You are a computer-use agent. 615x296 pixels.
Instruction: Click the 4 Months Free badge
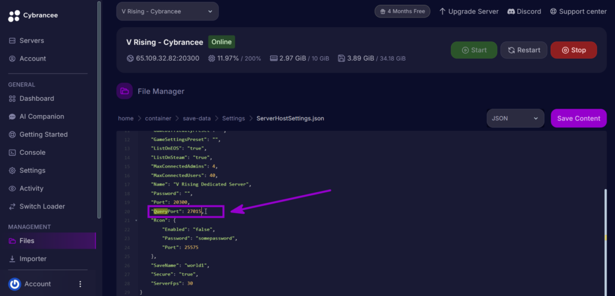(402, 11)
